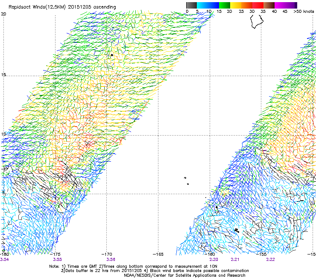Click the "3:55" swath time label
Screen dimensions: 316x278
point(58,260)
